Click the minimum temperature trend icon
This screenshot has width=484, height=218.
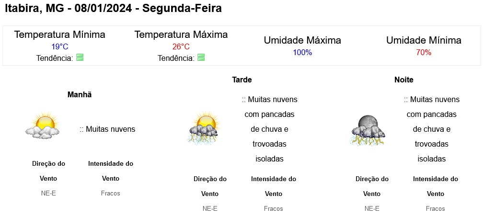point(80,58)
